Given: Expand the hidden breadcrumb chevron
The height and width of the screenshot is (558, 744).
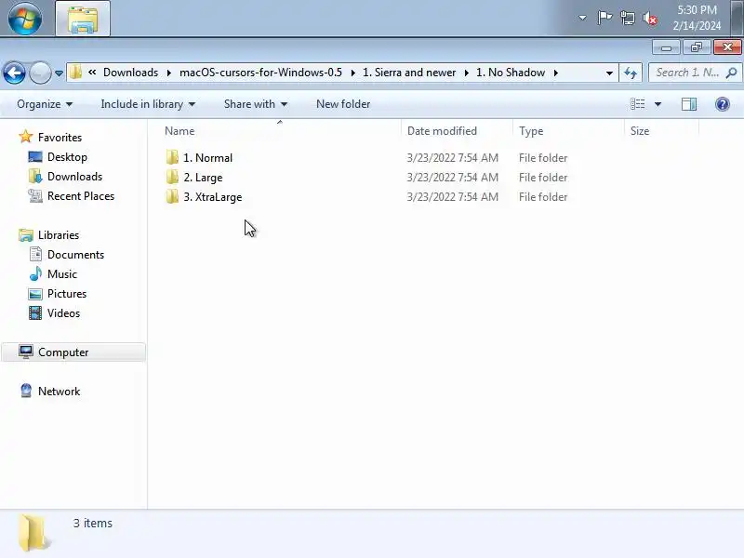Looking at the screenshot, I should tap(92, 73).
